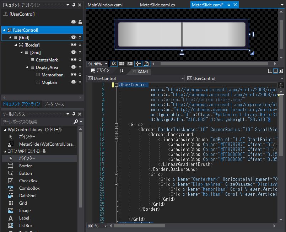Pin the Toolbox panel
Screen dimensions: 286x232
click(74, 114)
